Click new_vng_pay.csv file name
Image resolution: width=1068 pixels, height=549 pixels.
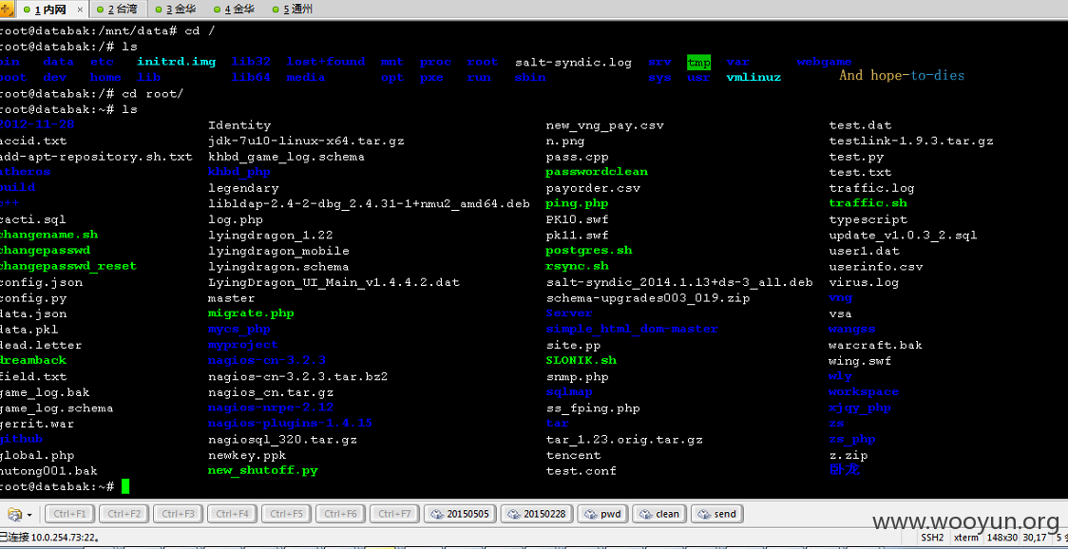(x=605, y=125)
